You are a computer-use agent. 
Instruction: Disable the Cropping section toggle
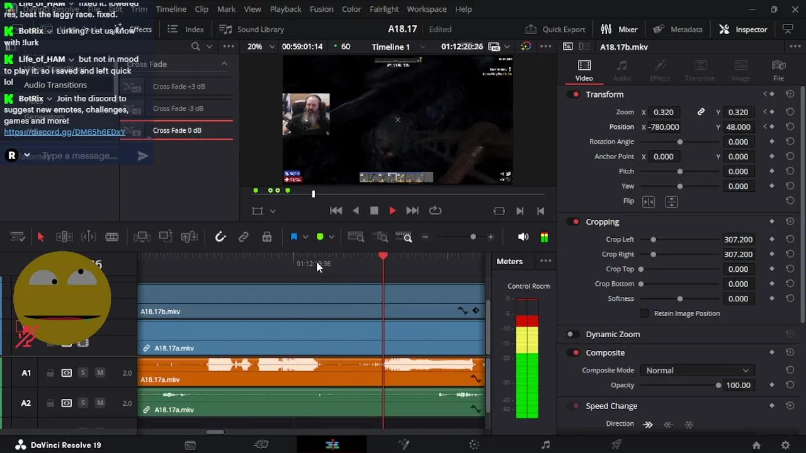pos(573,222)
